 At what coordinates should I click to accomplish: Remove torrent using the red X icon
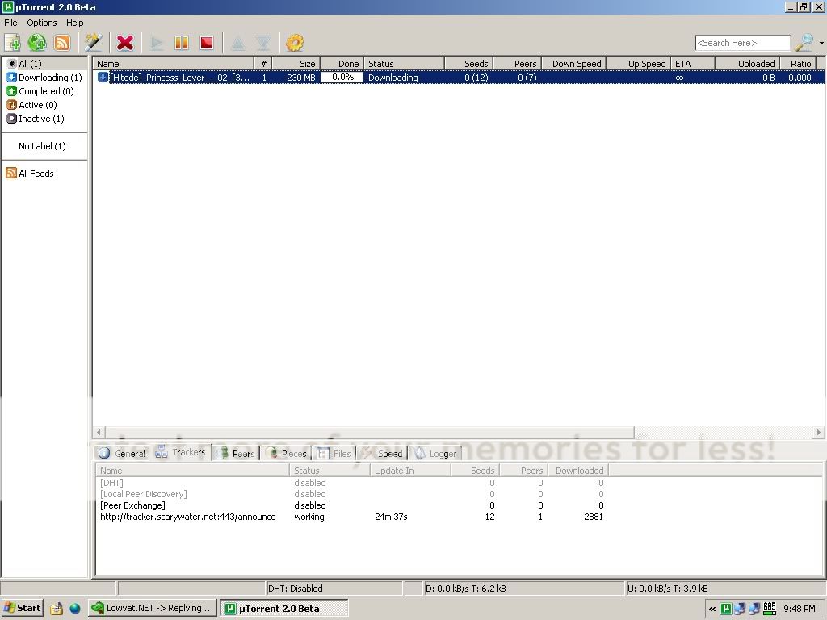pos(124,43)
